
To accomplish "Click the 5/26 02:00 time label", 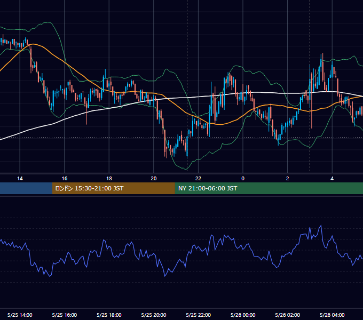I will pos(288,315).
